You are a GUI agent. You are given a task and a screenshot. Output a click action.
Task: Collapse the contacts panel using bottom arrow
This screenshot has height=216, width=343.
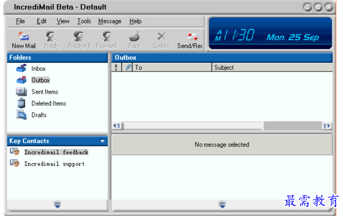click(57, 205)
